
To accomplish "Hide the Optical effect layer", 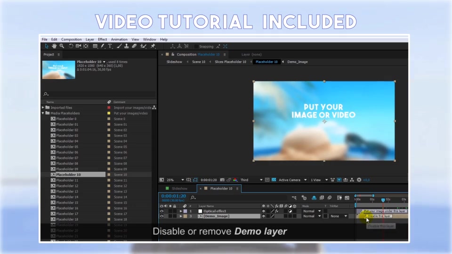I will (x=161, y=211).
